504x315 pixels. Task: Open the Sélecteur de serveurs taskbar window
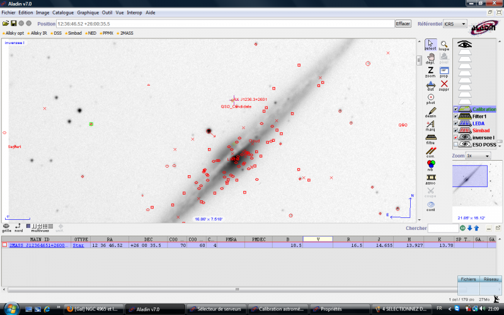[217, 309]
